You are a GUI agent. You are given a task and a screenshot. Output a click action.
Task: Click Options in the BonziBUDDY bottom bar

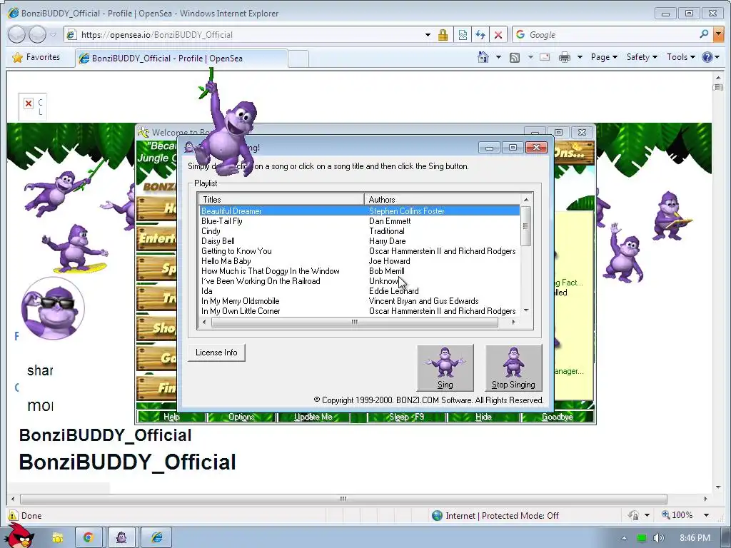tap(241, 417)
